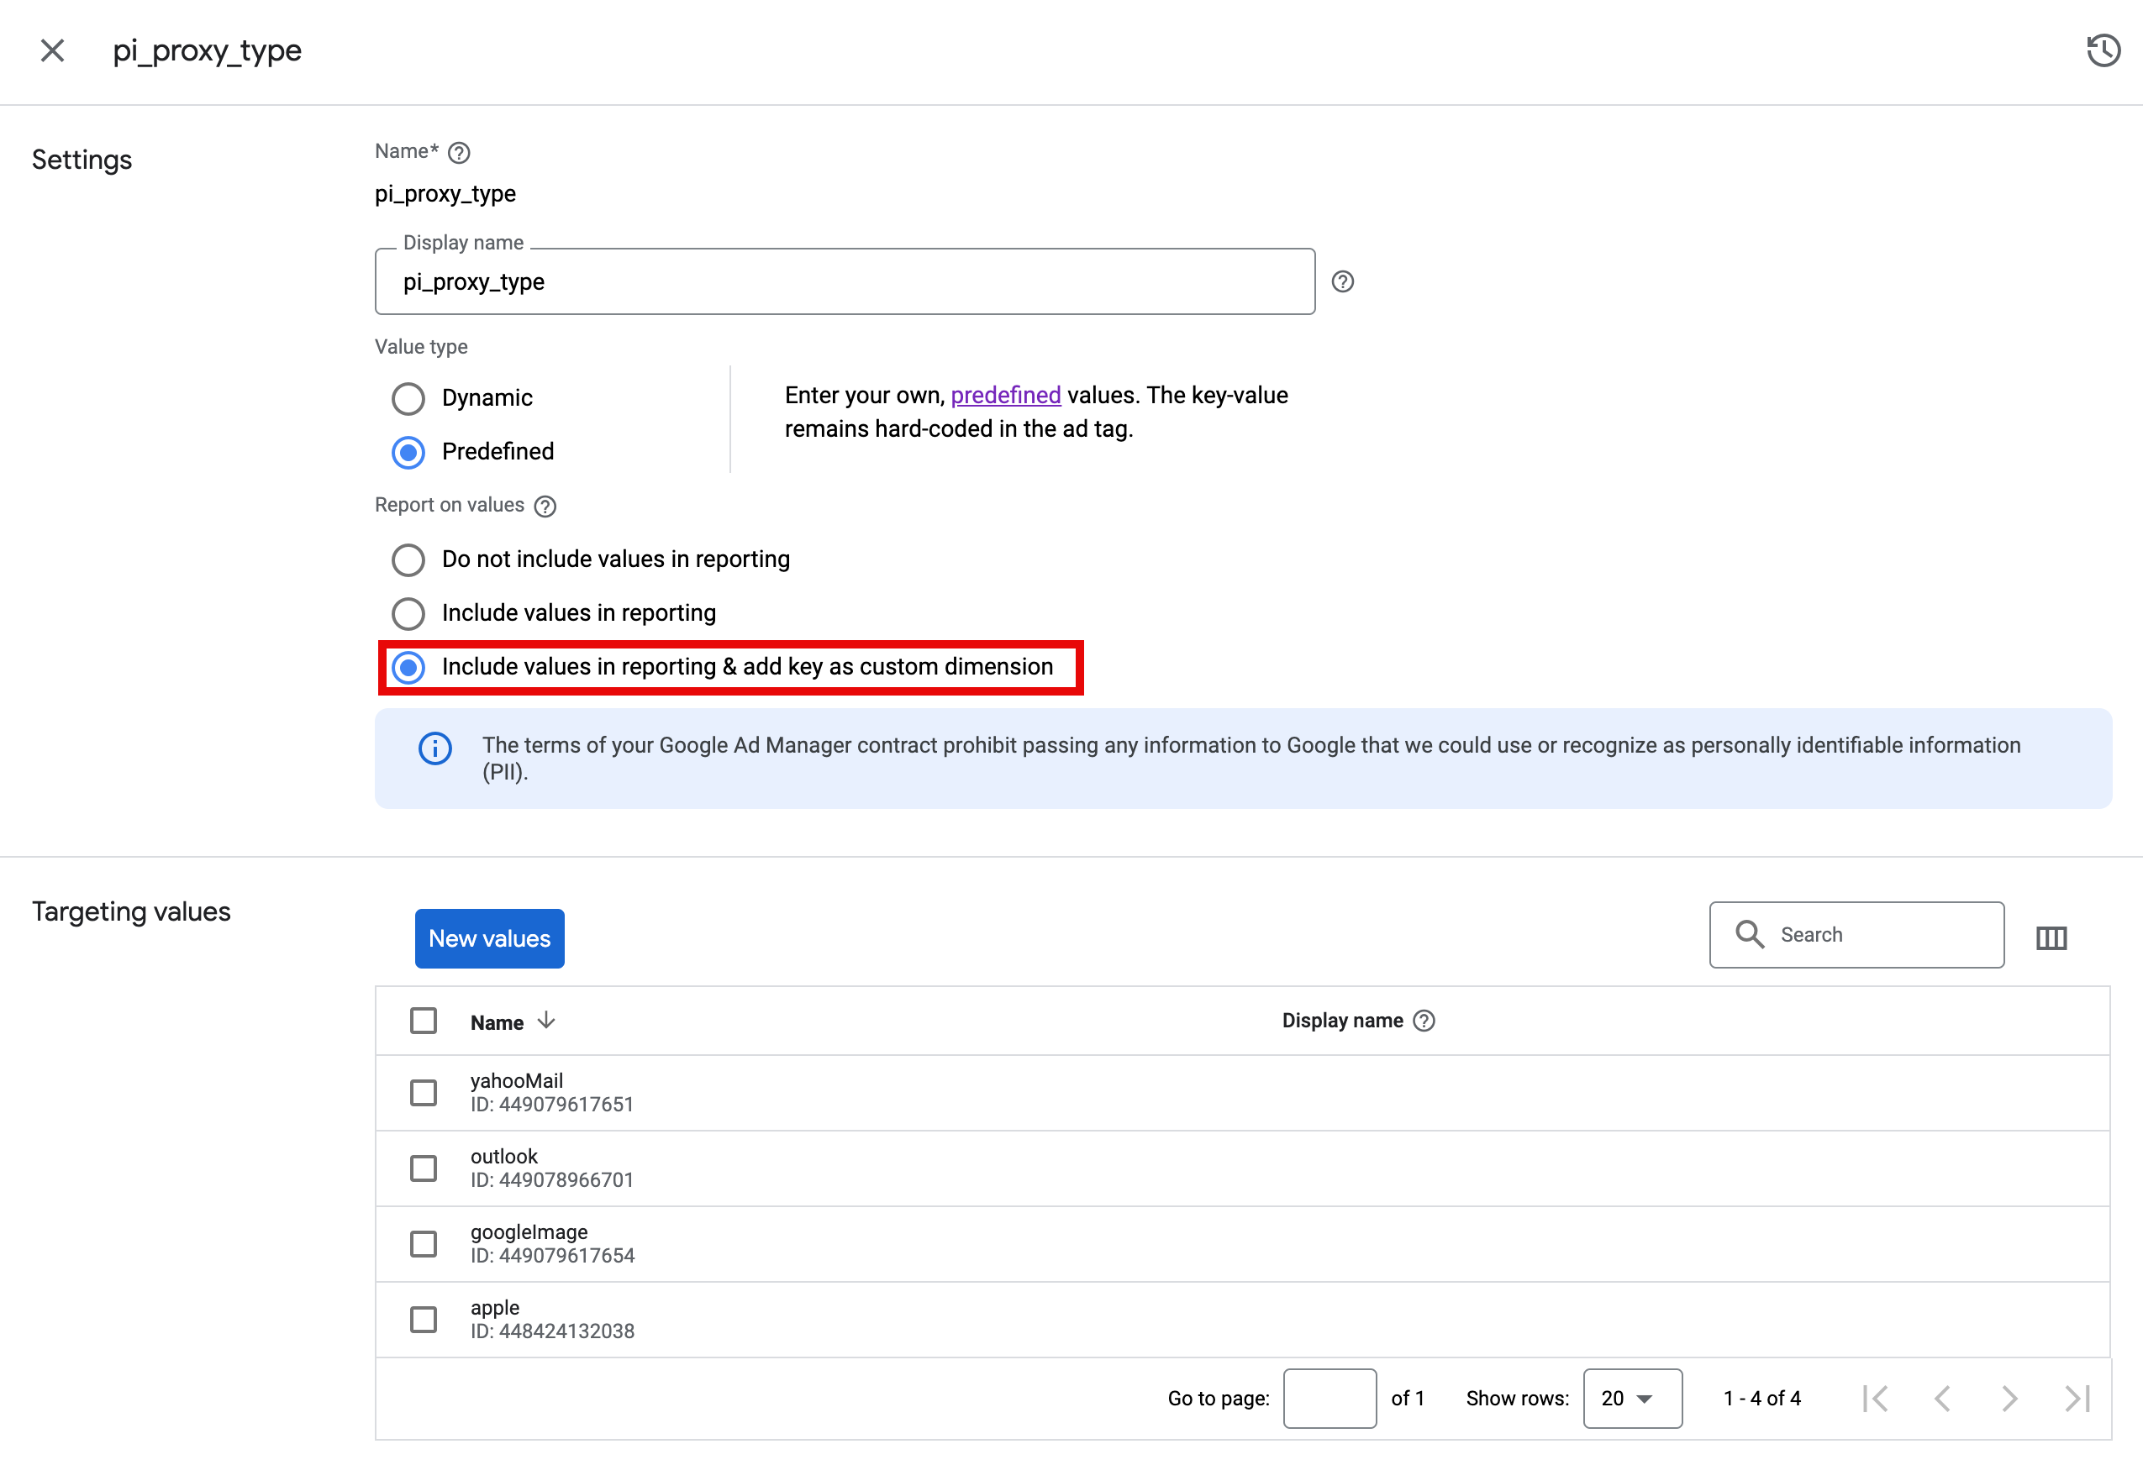Image resolution: width=2143 pixels, height=1465 pixels.
Task: Tick the yahooMail value checkbox
Action: [x=424, y=1093]
